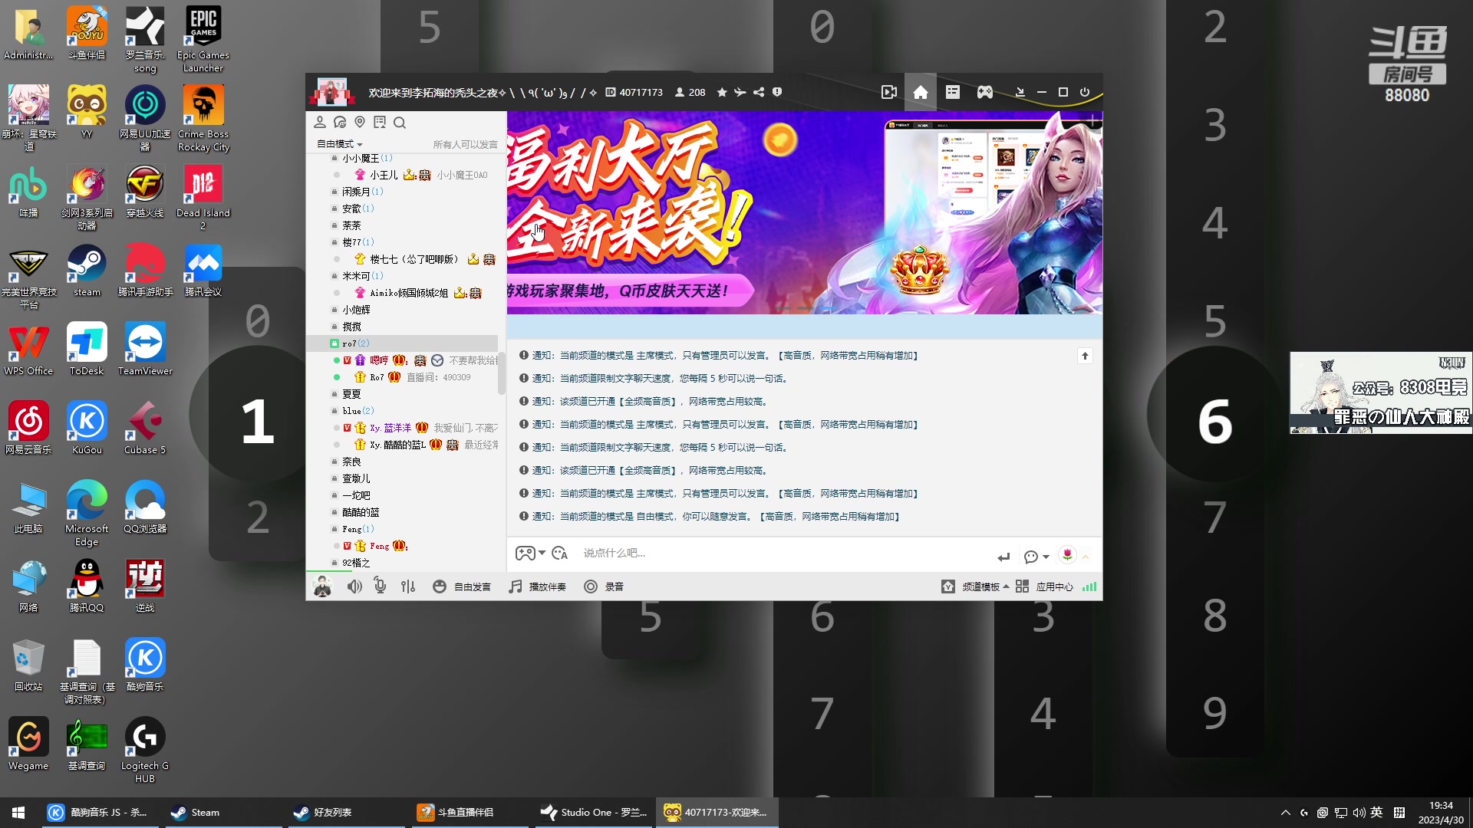Click the 播放伴奏 accompaniment button

click(x=537, y=586)
